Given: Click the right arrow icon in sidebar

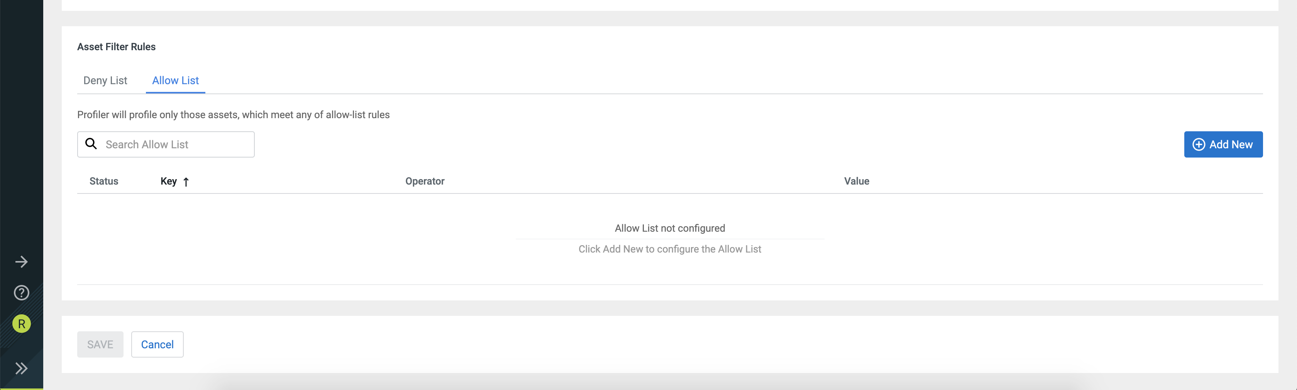Looking at the screenshot, I should click(21, 261).
